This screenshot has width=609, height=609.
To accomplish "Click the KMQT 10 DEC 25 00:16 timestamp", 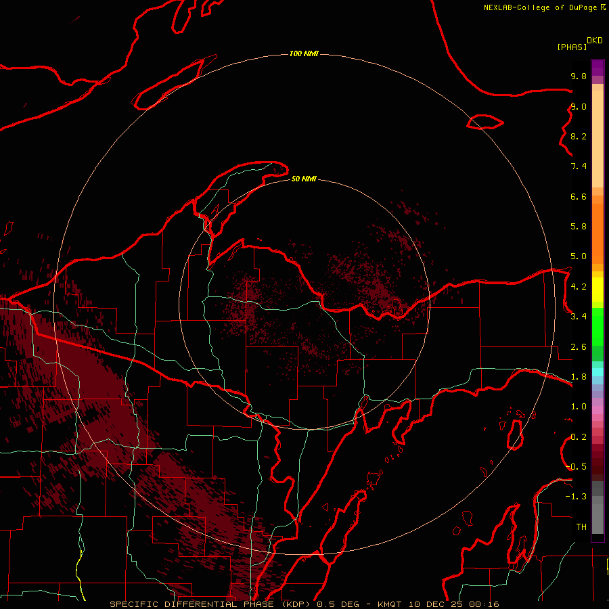I will coord(438,604).
